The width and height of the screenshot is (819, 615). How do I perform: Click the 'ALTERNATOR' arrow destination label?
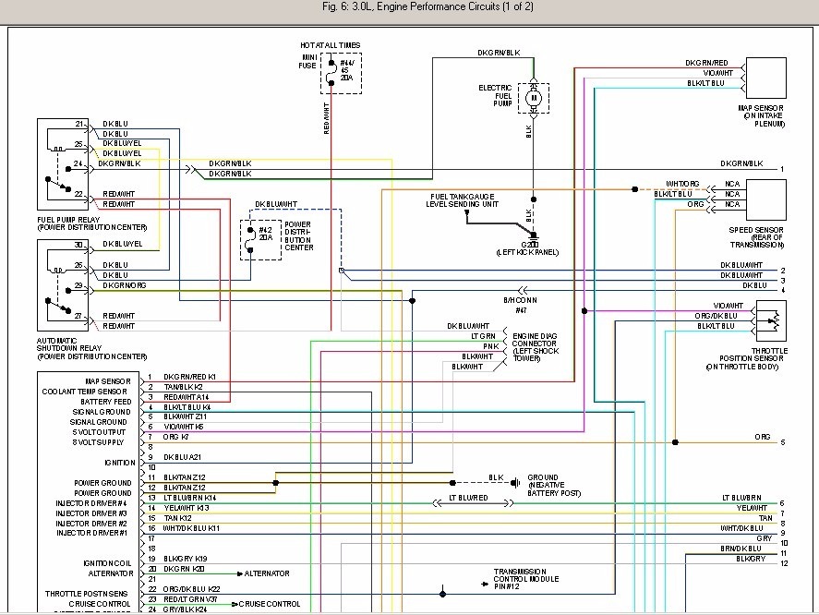[x=267, y=573]
